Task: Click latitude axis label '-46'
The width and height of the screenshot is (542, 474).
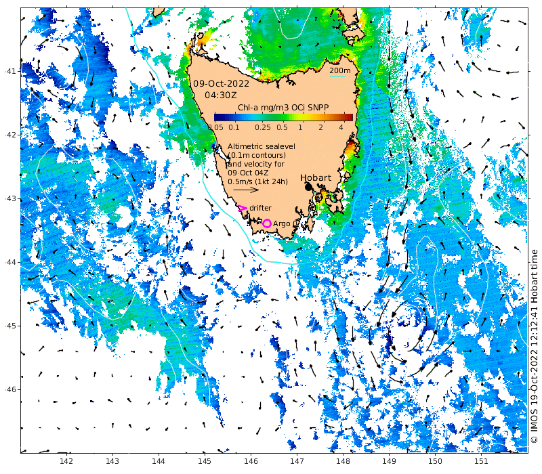Action: coord(10,389)
